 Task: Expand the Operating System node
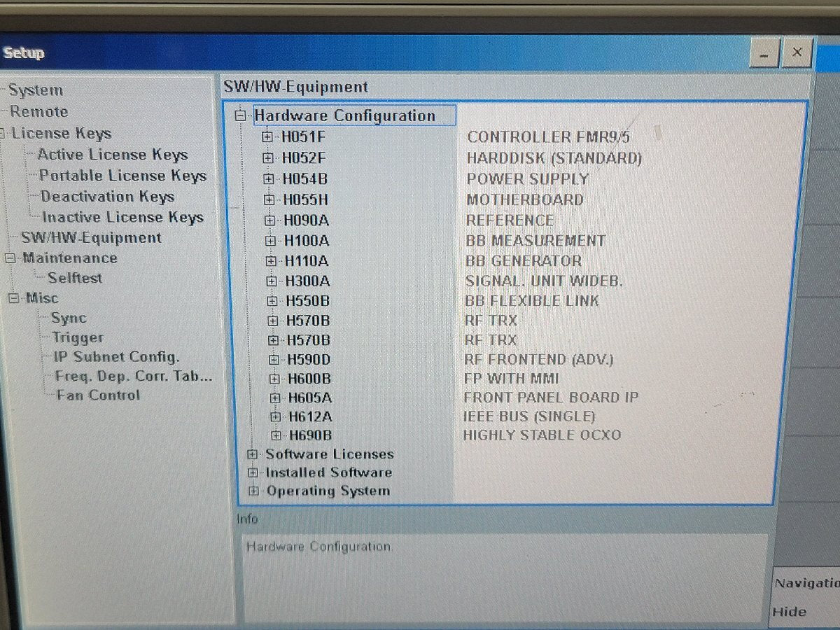pos(253,491)
